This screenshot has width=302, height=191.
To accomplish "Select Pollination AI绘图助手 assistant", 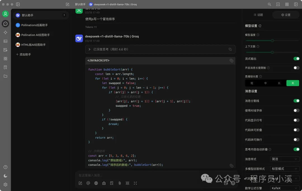I will pos(41,35).
